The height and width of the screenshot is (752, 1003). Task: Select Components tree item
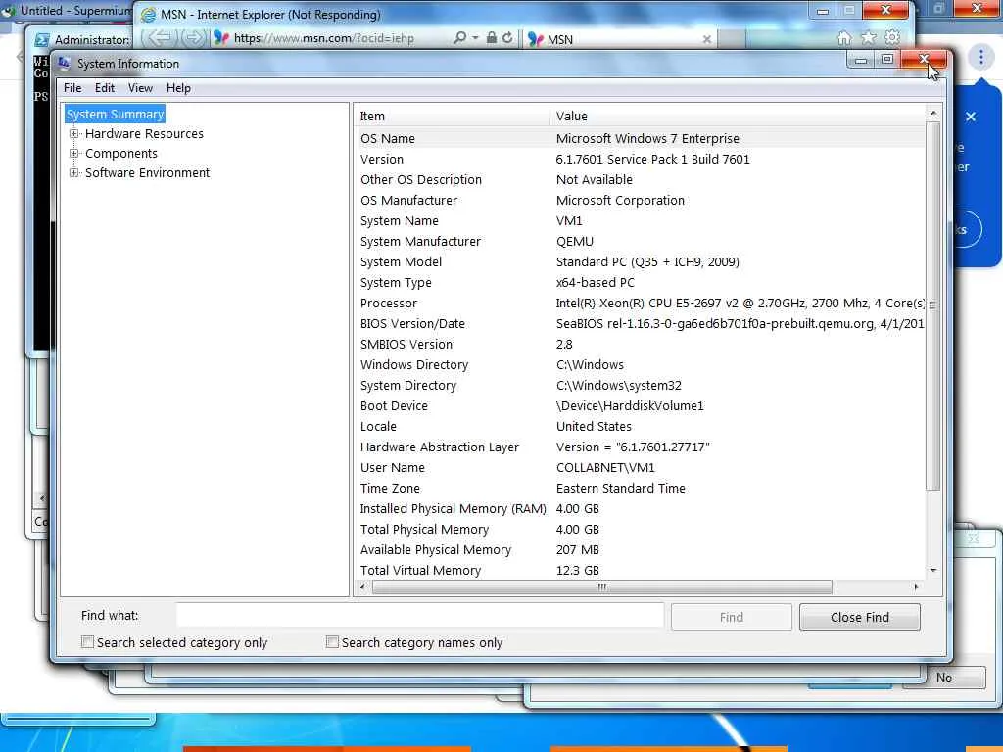120,154
